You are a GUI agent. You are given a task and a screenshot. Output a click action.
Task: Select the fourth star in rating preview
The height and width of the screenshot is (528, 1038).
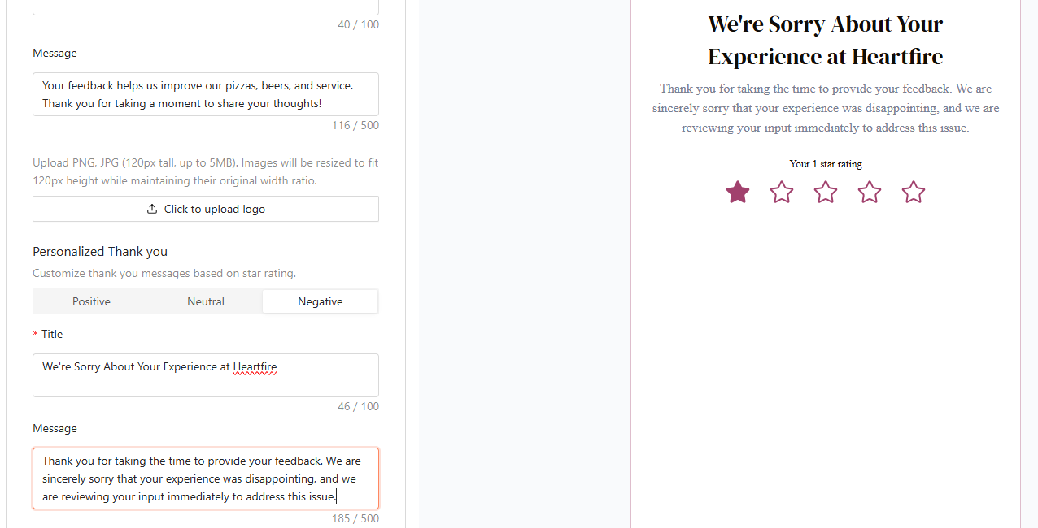coord(870,193)
